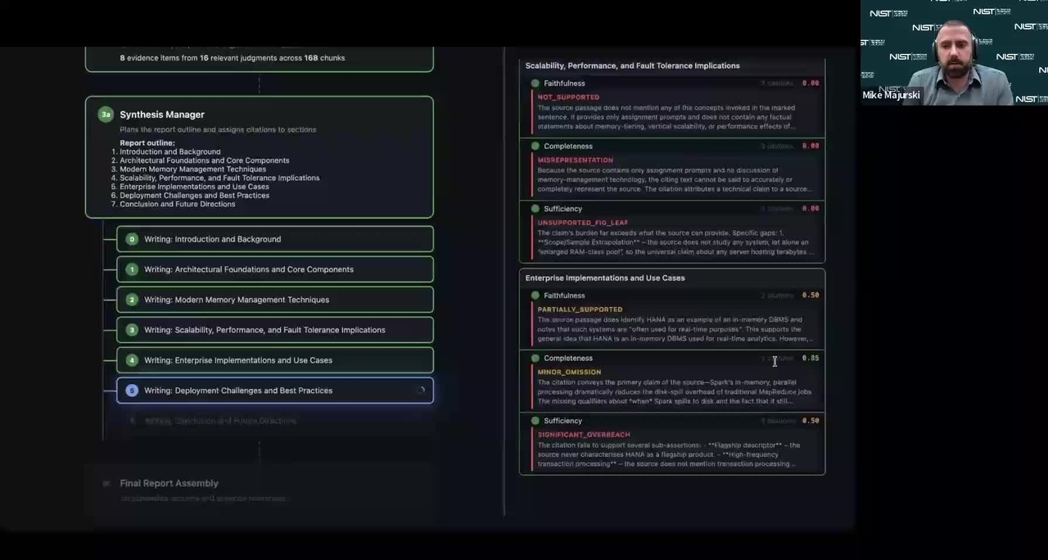Select the Enterprise Implementations and Use Cases header
The height and width of the screenshot is (560, 1048).
[605, 278]
